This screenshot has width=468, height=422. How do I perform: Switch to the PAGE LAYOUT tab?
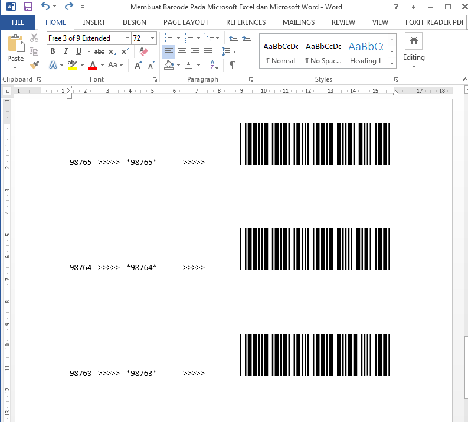tap(186, 22)
